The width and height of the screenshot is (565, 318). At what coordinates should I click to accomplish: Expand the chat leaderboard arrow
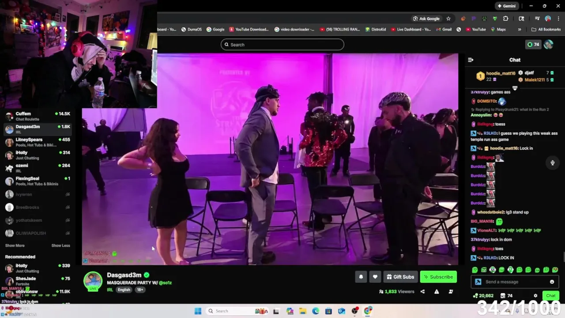pos(515,88)
